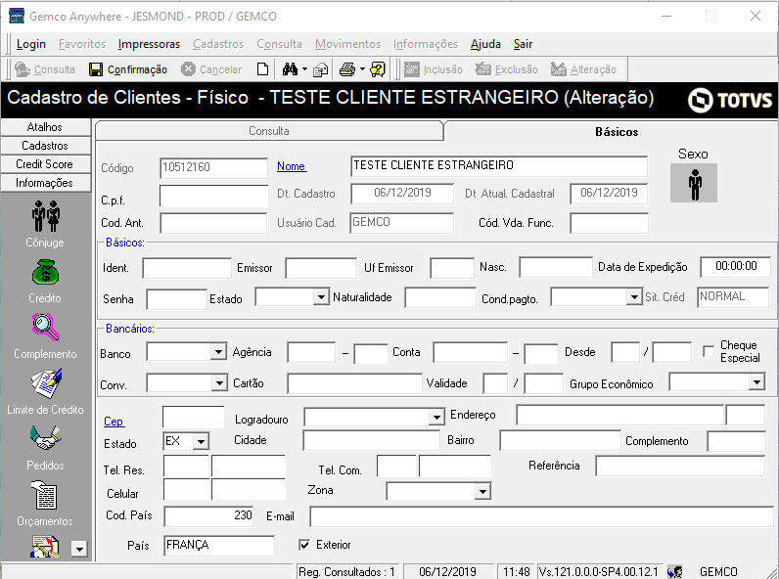Click the Inclusão toolbar button
779x579 pixels.
coord(434,69)
